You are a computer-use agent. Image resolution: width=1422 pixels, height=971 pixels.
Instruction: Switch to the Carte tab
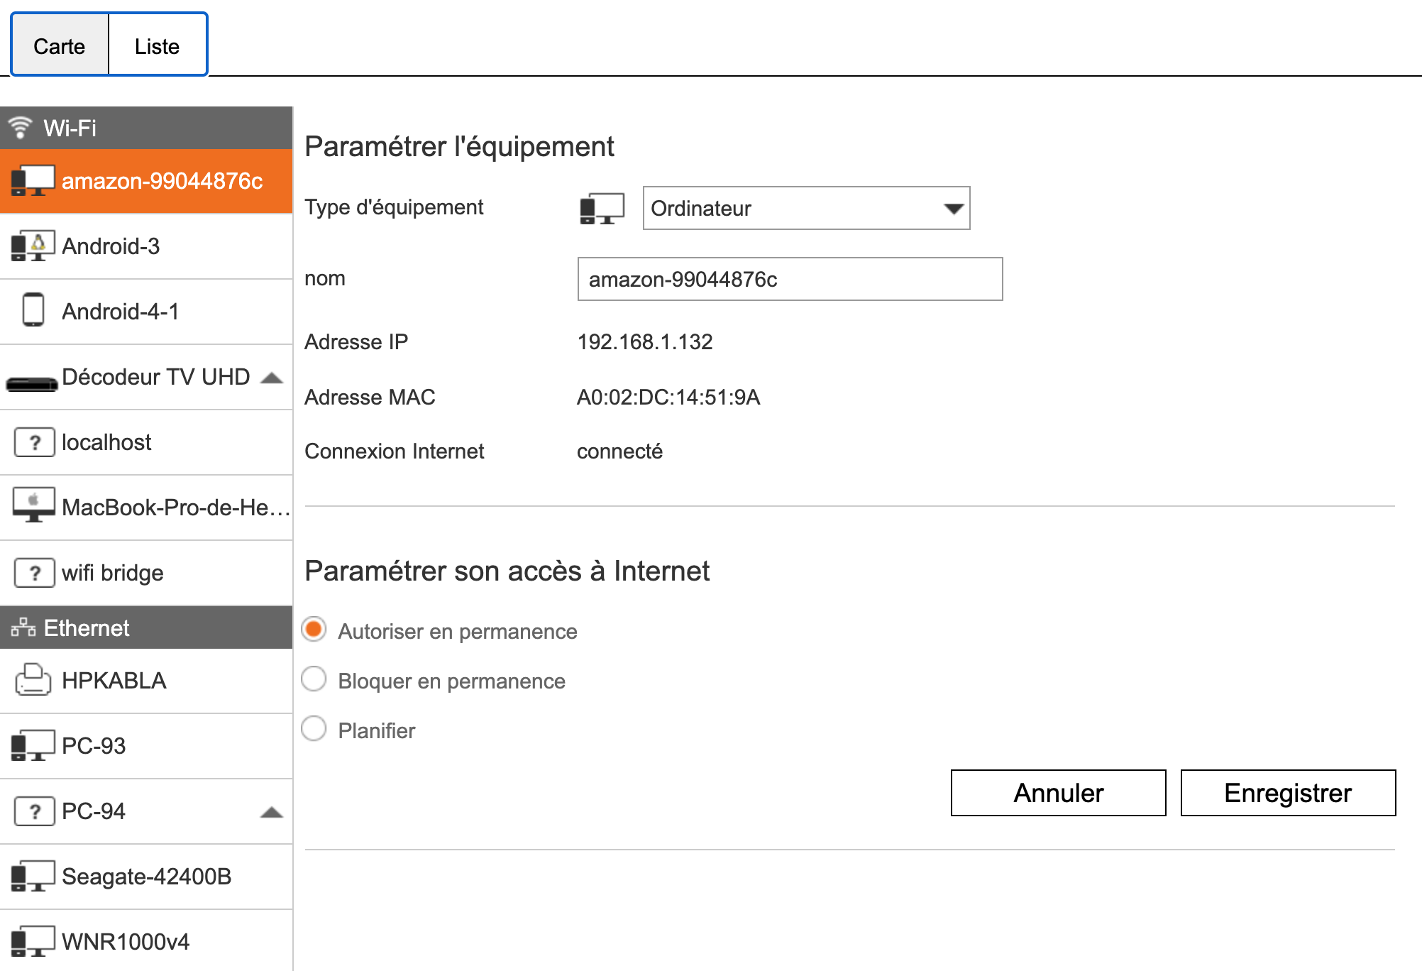60,46
